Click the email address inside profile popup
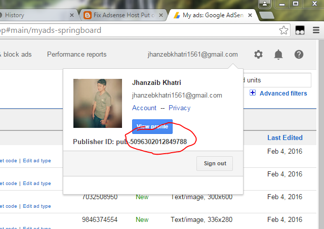Viewport: 324px width, 229px height. click(x=177, y=96)
